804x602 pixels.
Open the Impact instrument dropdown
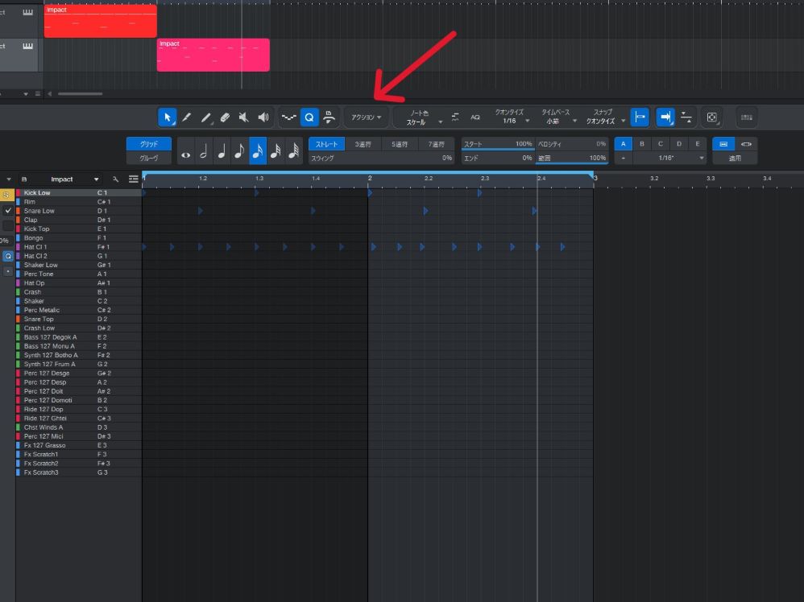pos(96,179)
